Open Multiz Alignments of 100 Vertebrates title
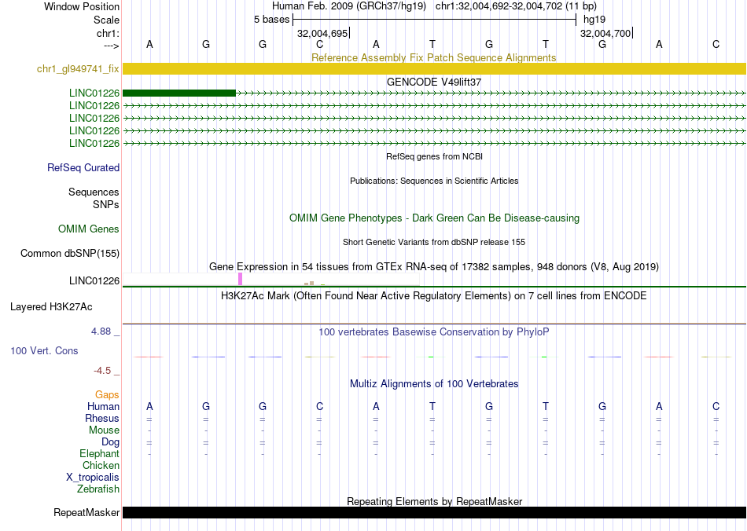The height and width of the screenshot is (531, 747). click(x=434, y=383)
